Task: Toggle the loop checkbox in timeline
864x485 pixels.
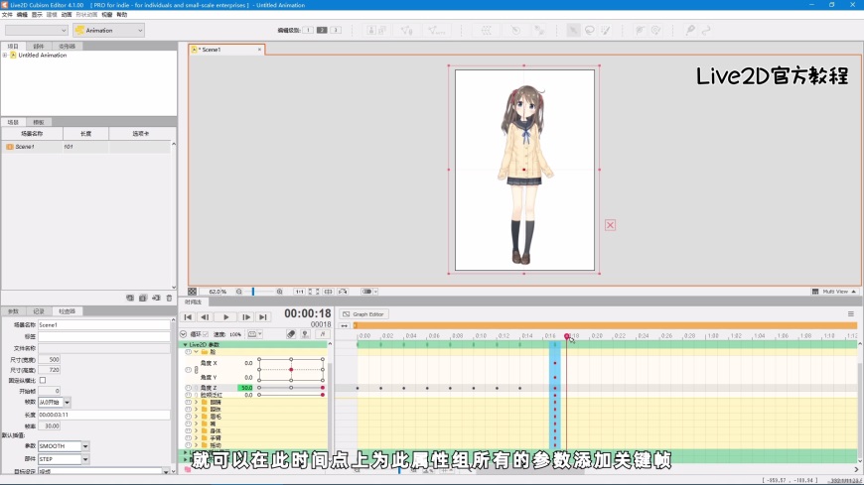Action: pos(206,334)
